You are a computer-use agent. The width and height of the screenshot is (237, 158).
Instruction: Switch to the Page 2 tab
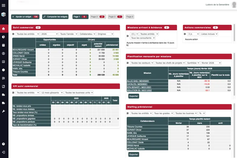(98, 17)
